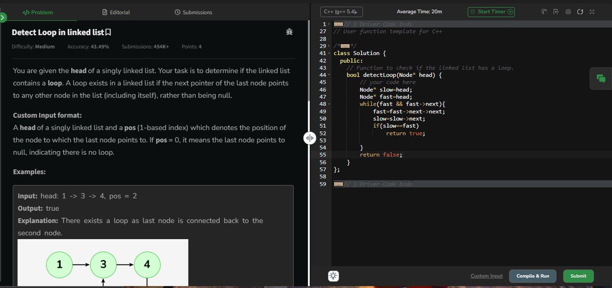Open the chat bubble widget on the right

pyautogui.click(x=600, y=78)
